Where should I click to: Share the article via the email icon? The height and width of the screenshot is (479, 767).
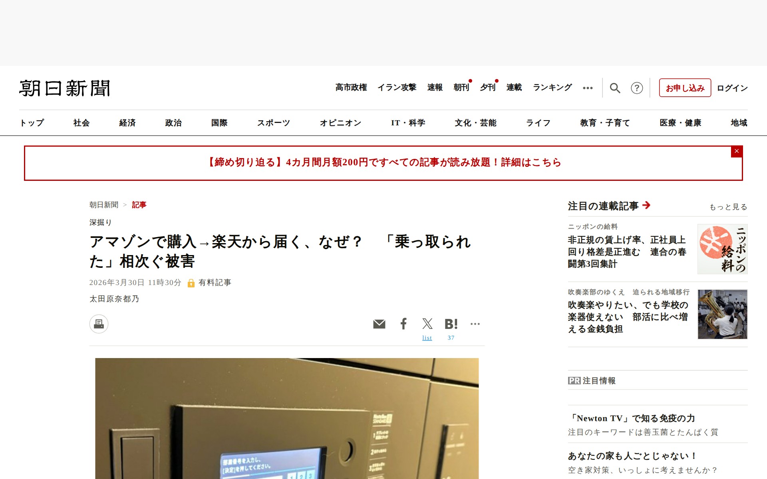pos(379,324)
